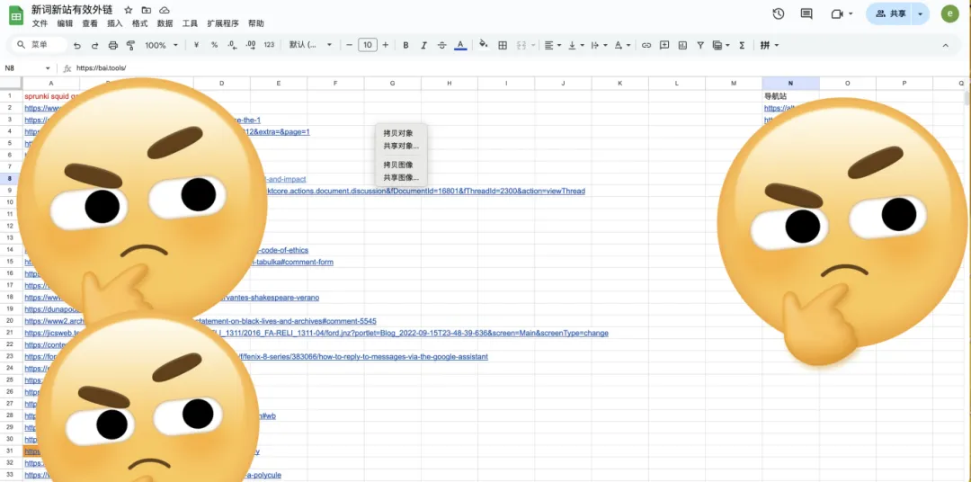Open the Google Sheets home icon

pos(16,15)
